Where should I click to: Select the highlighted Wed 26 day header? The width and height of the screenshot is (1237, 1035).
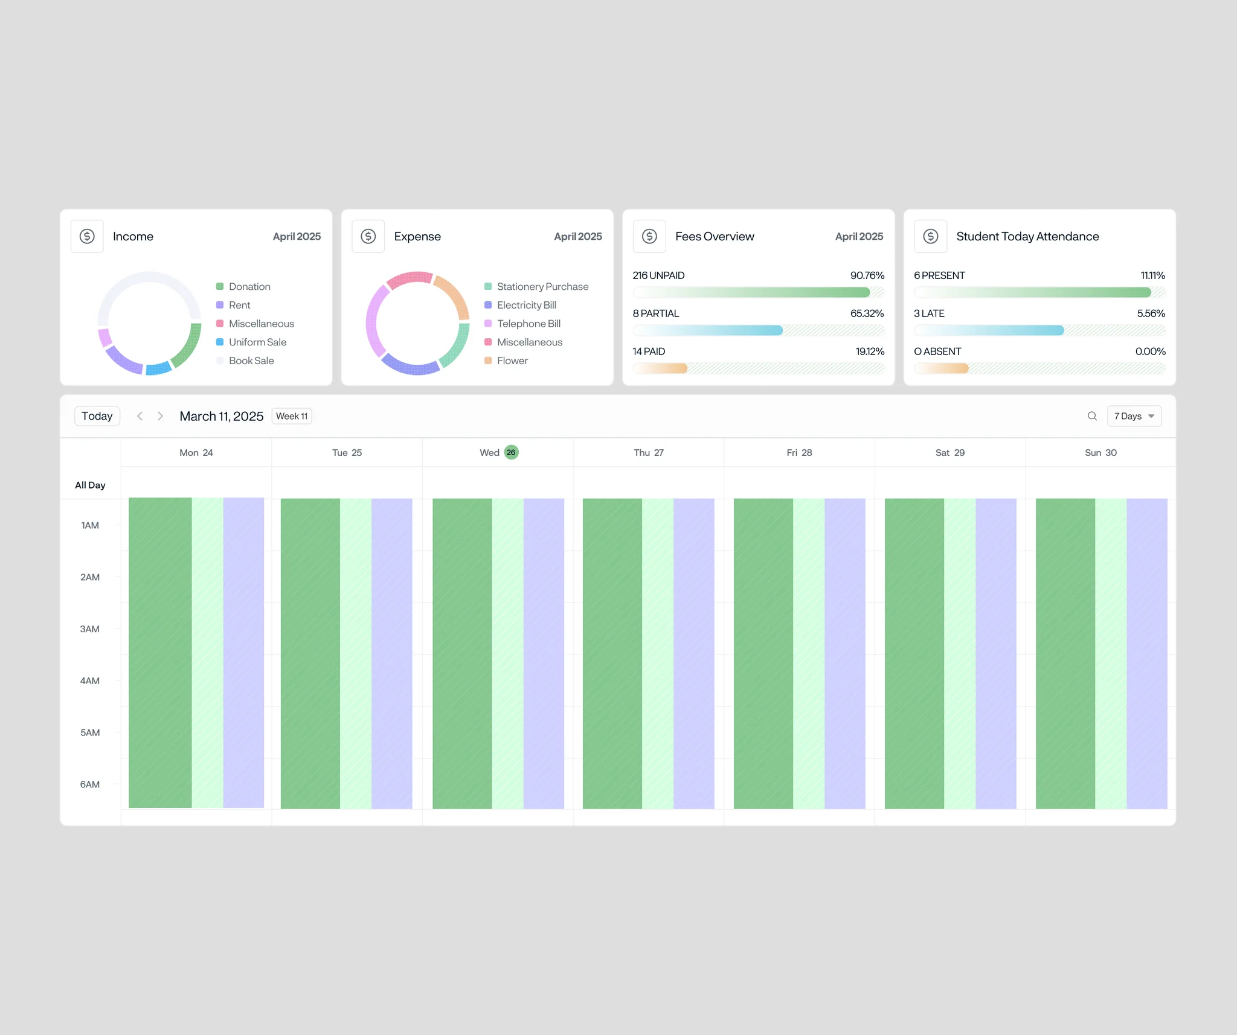(x=498, y=452)
